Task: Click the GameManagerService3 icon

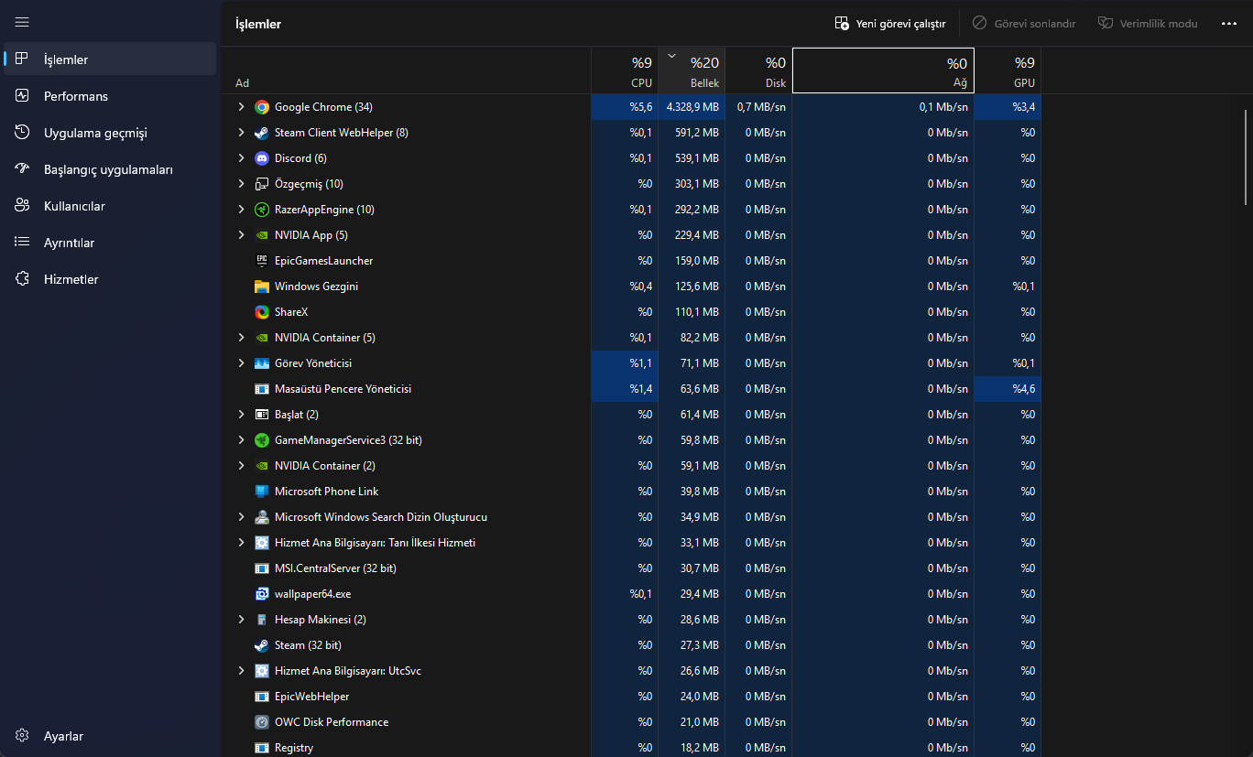Action: (262, 440)
